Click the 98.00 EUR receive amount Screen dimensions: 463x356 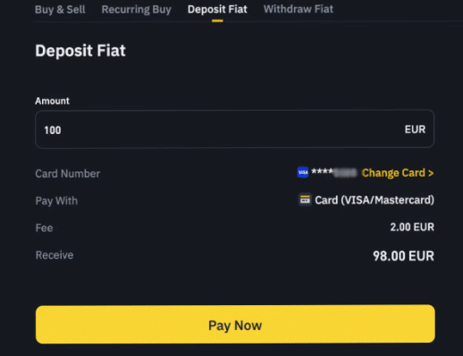pos(404,256)
